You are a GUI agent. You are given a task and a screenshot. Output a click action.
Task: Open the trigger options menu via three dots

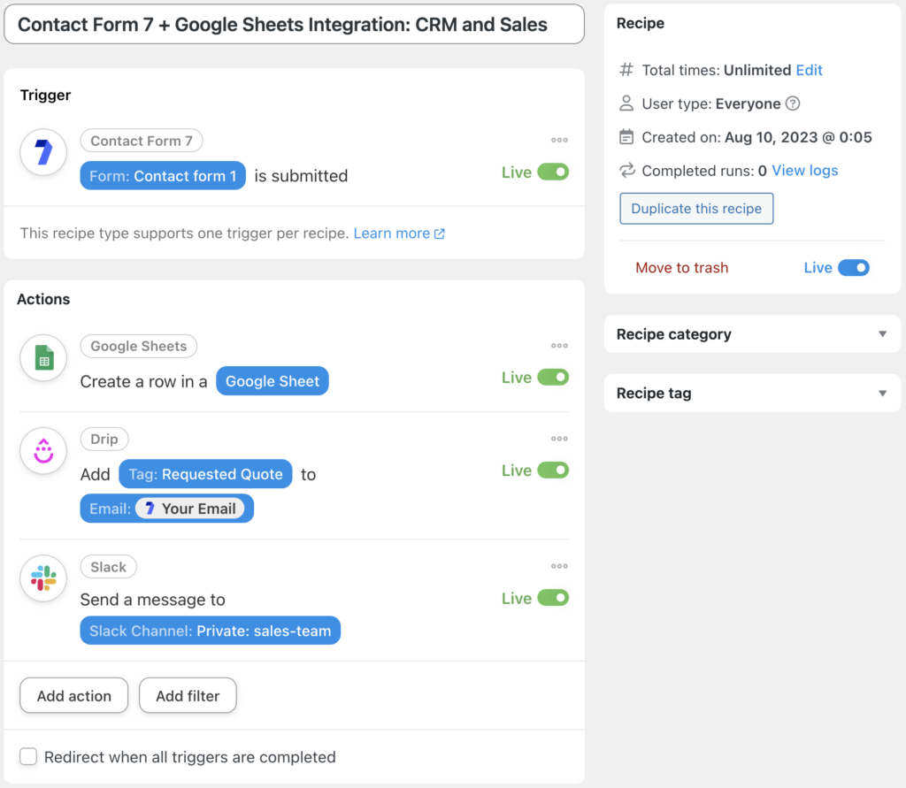tap(559, 140)
